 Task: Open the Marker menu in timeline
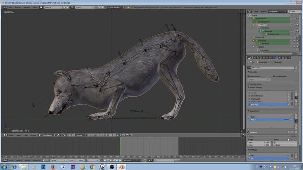point(19,161)
